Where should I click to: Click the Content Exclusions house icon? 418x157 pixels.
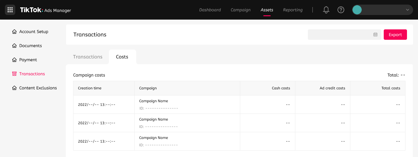pos(14,88)
